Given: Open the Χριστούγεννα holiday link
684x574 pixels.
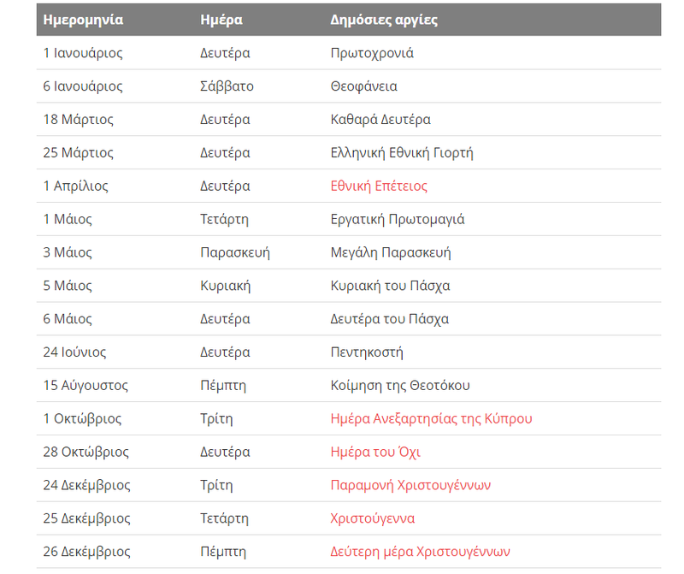Looking at the screenshot, I should pyautogui.click(x=374, y=519).
